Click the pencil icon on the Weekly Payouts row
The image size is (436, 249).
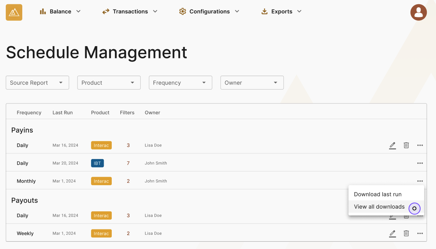(x=392, y=233)
